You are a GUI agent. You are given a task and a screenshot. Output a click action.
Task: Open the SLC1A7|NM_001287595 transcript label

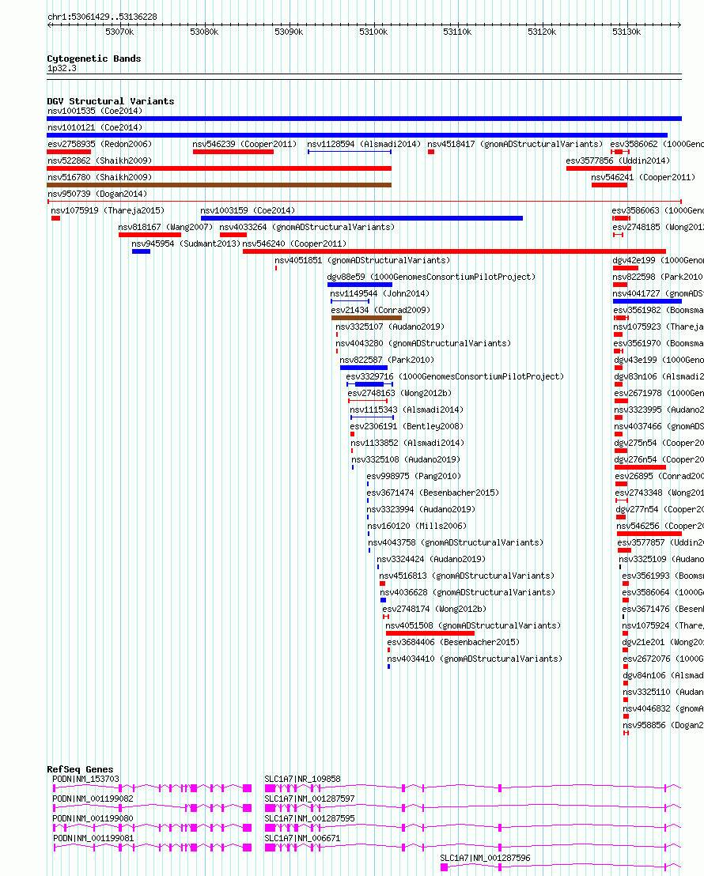click(310, 819)
